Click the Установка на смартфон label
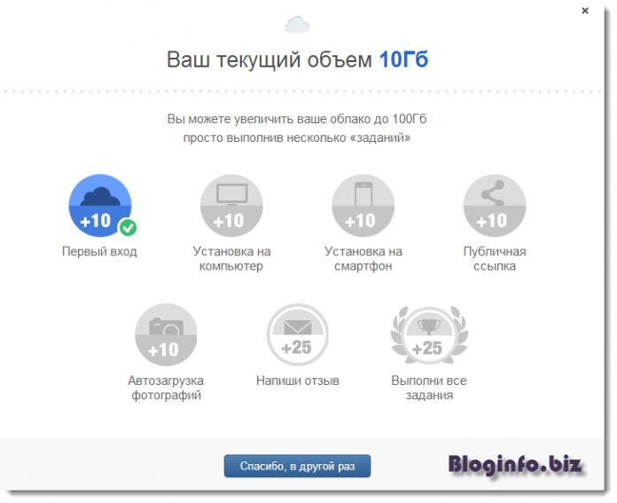Viewport: 617px width, 503px height. (x=363, y=258)
